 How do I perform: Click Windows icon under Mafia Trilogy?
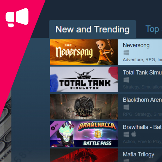coord(126,160)
